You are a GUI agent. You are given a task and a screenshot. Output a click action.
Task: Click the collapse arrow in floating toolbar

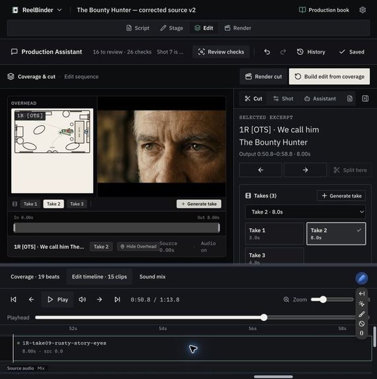tap(362, 294)
